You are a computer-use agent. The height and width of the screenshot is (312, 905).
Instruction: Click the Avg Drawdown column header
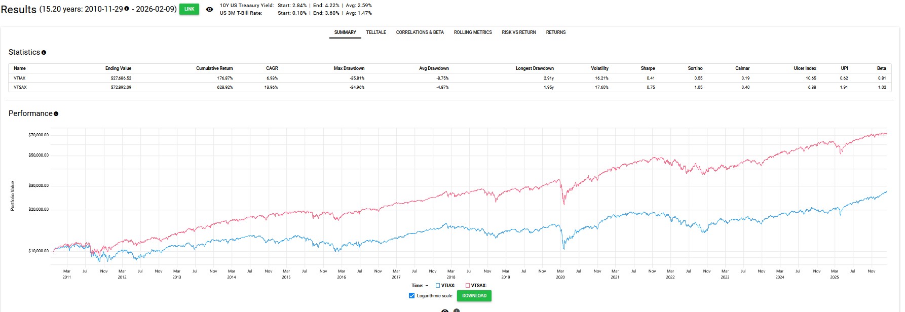[434, 68]
